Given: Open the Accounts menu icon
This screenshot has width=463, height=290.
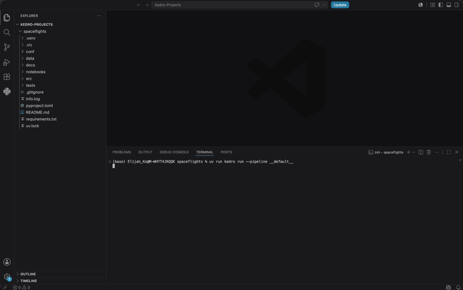Looking at the screenshot, I should point(7,262).
